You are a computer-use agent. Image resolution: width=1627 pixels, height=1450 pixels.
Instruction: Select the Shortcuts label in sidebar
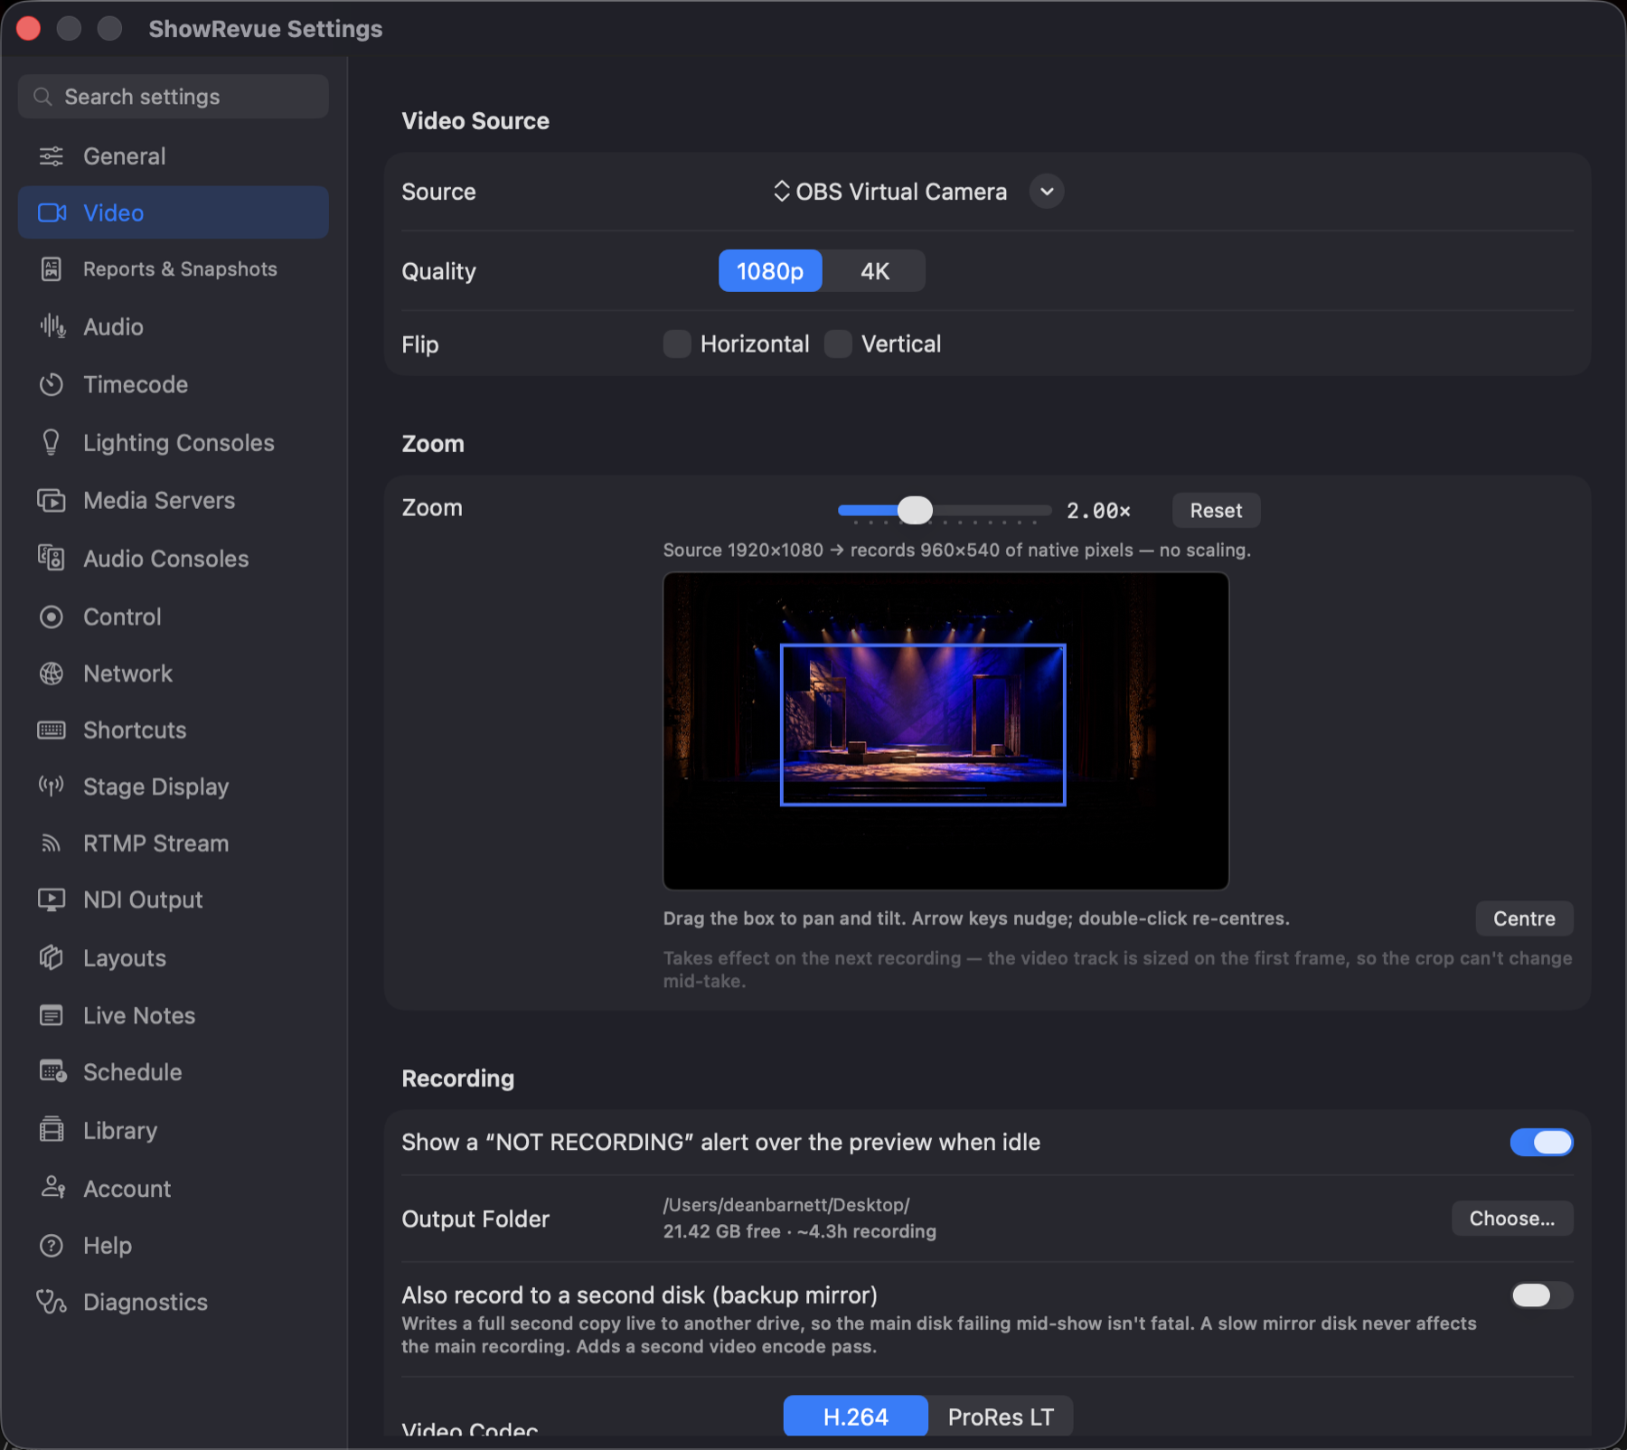coord(135,730)
